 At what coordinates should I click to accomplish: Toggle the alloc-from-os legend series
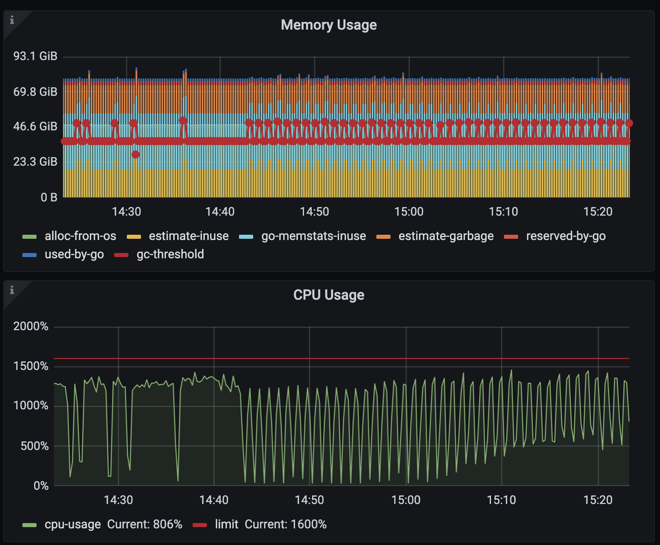[80, 236]
